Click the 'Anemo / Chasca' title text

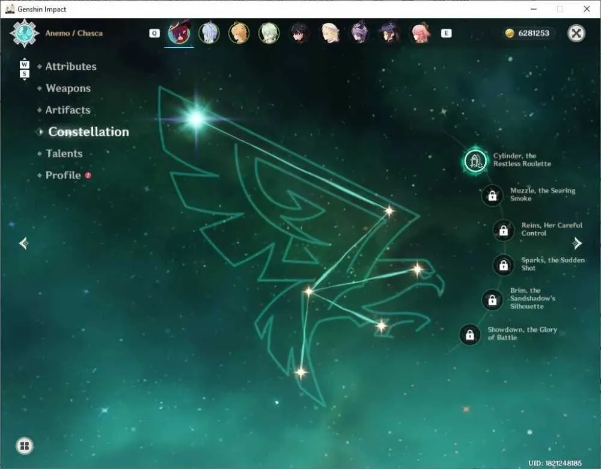click(74, 33)
